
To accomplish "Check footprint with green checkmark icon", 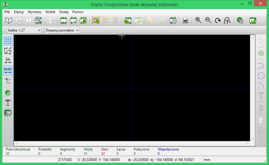I will (253, 20).
